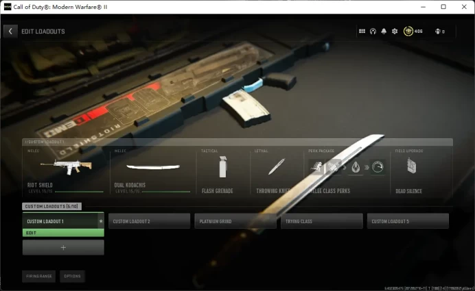Click the green Edit button
Image resolution: width=475 pixels, height=291 pixels.
(63, 233)
